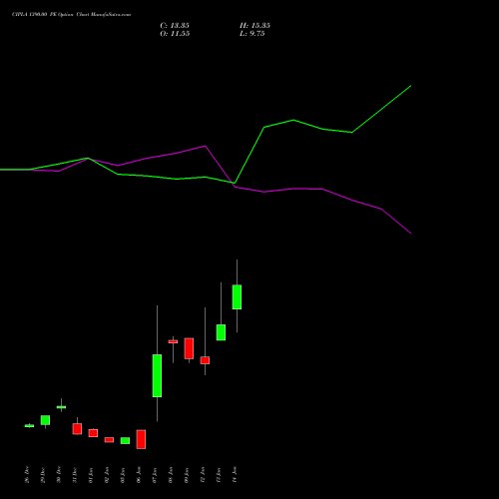Click the small red candle above 08 Jan
499x499 pixels.
[x=173, y=341]
